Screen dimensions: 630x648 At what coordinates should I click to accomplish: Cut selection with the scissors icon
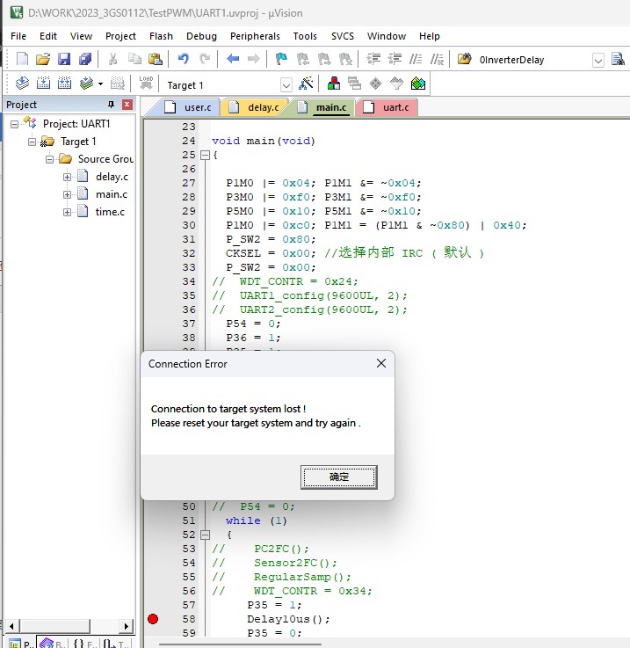(112, 59)
